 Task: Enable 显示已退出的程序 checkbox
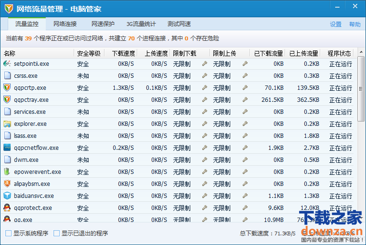[x=56, y=233]
